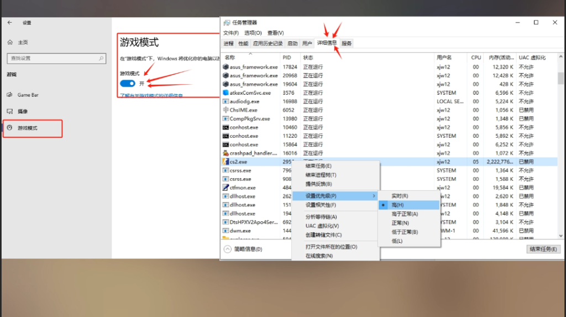Select cs2.exe process icon

tap(226, 162)
